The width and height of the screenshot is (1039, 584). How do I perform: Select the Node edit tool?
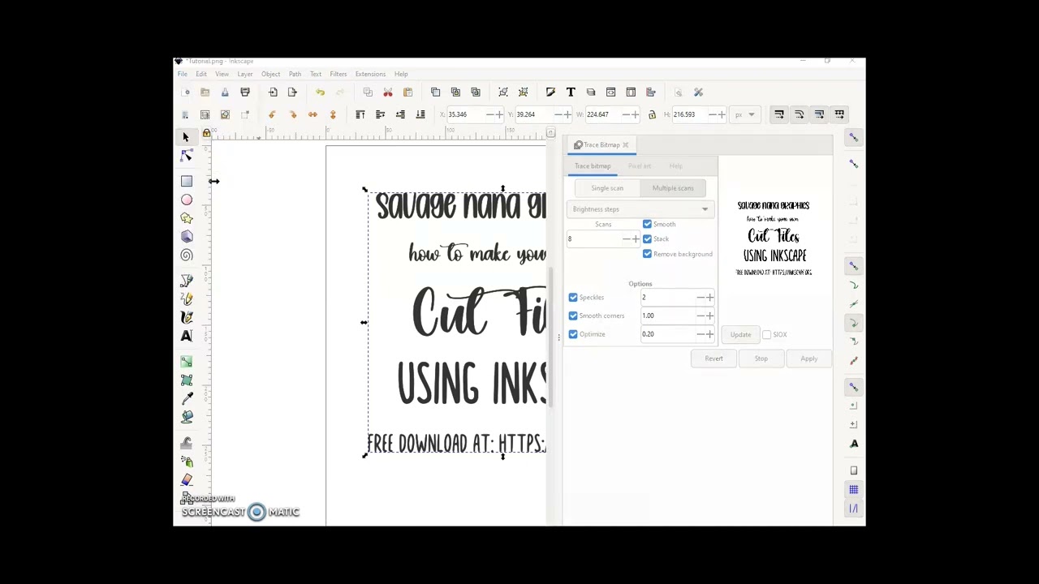(187, 156)
